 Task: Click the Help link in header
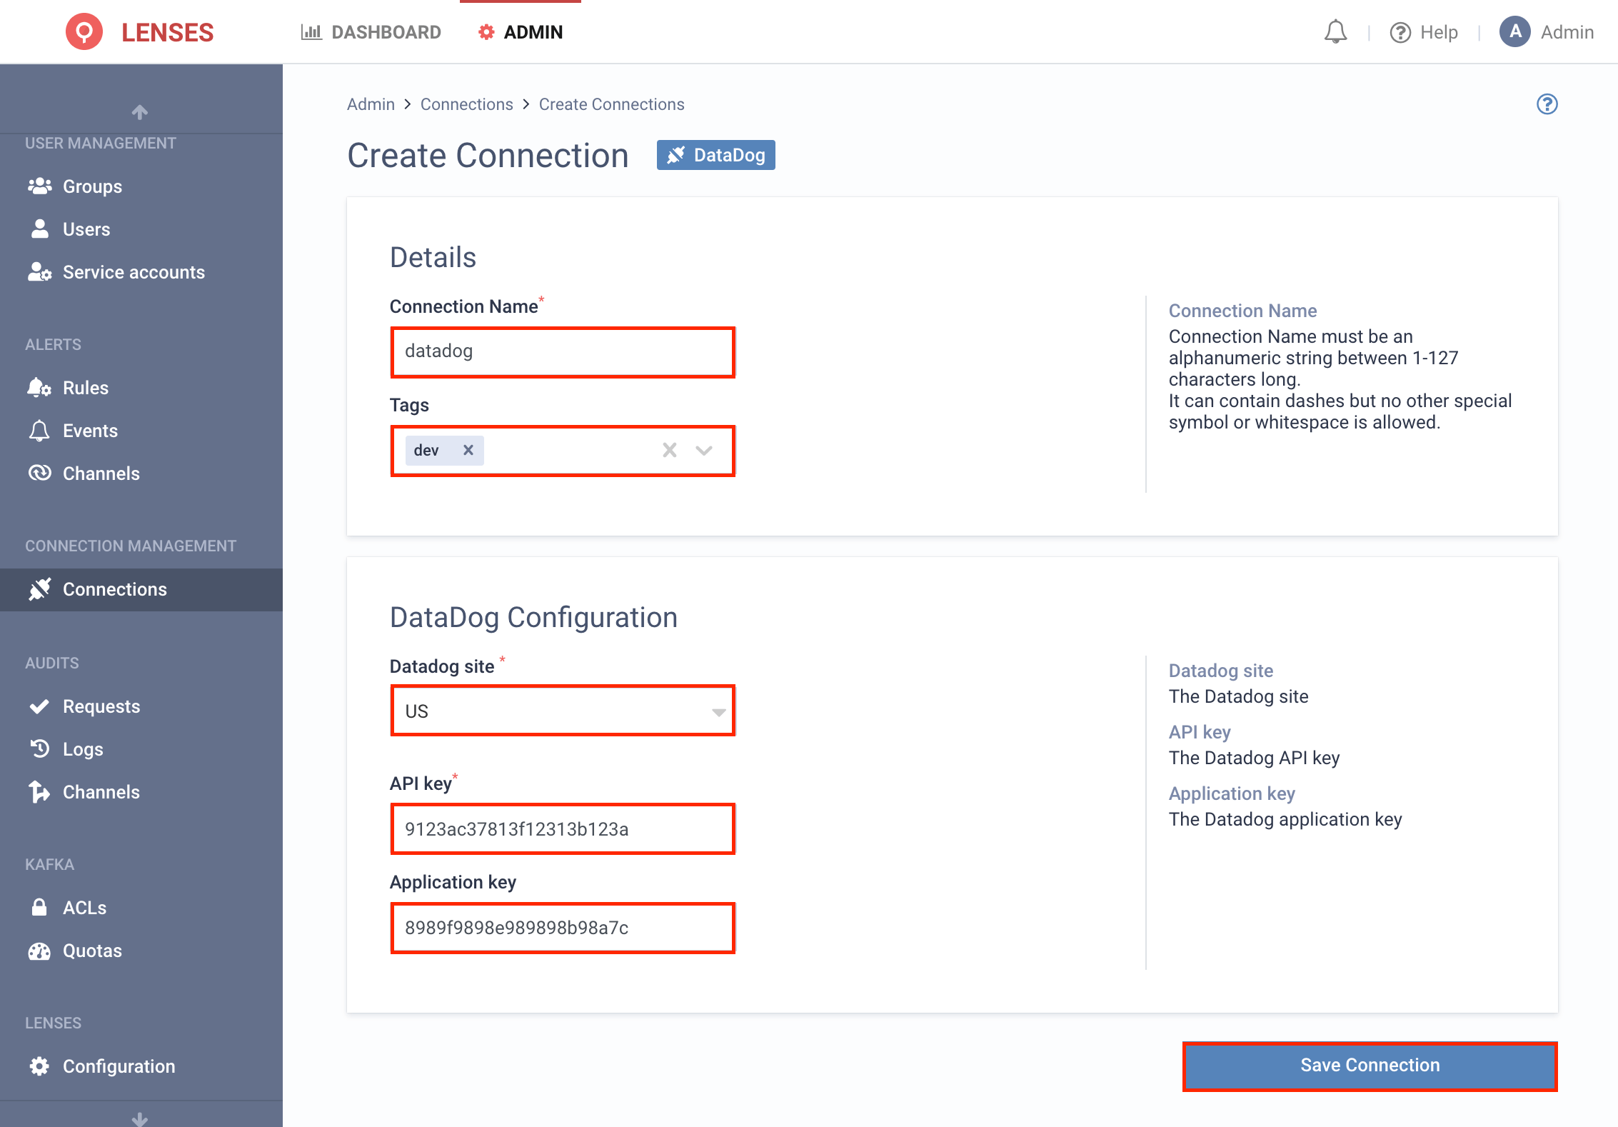1439,32
